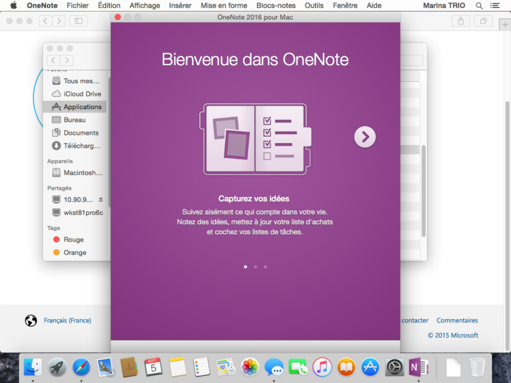Screen dimensions: 511x383
Task: Jump to the third welcome page dot
Action: (x=266, y=267)
